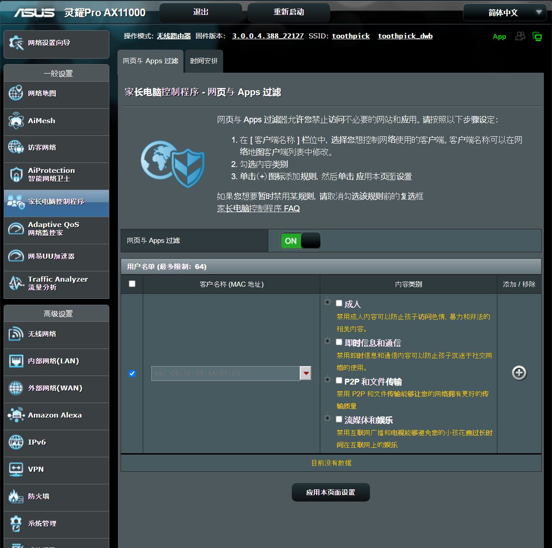This screenshot has width=552, height=548.
Task: Click the 无线路由器 operation mode link
Action: (173, 36)
